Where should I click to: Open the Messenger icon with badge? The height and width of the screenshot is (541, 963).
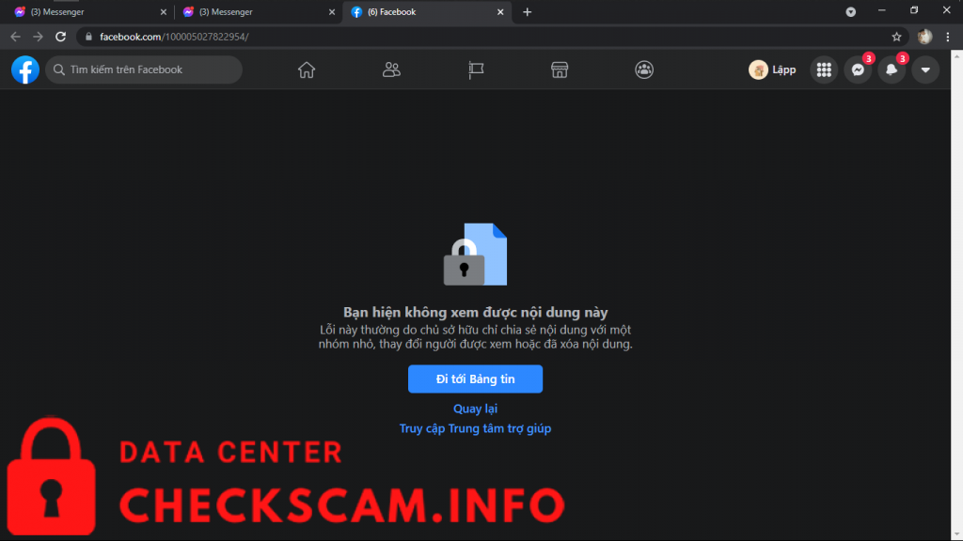coord(858,70)
